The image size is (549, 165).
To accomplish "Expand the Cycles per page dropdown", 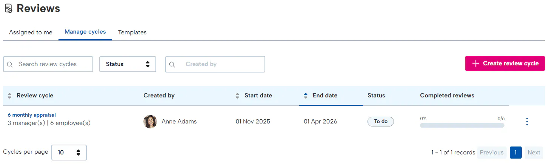I will point(69,153).
